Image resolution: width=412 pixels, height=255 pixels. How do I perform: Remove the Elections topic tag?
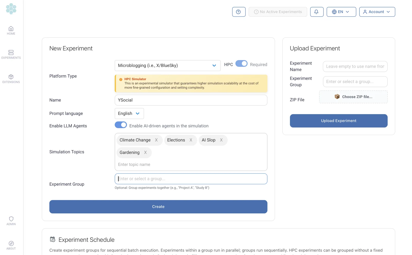(191, 140)
